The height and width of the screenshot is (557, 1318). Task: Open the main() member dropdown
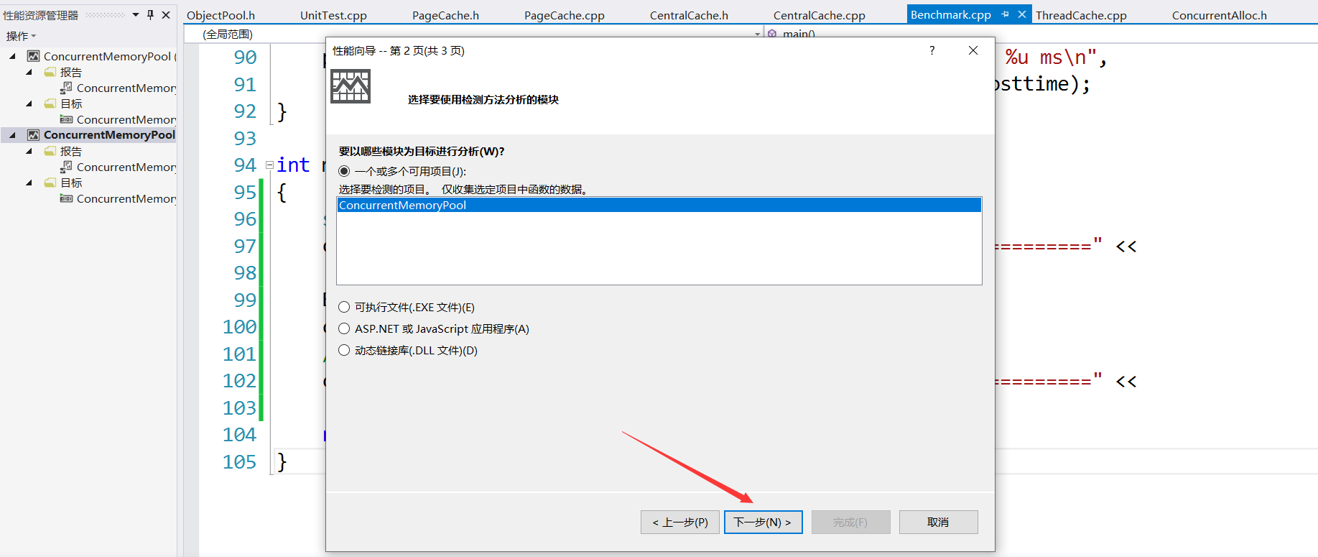(798, 34)
